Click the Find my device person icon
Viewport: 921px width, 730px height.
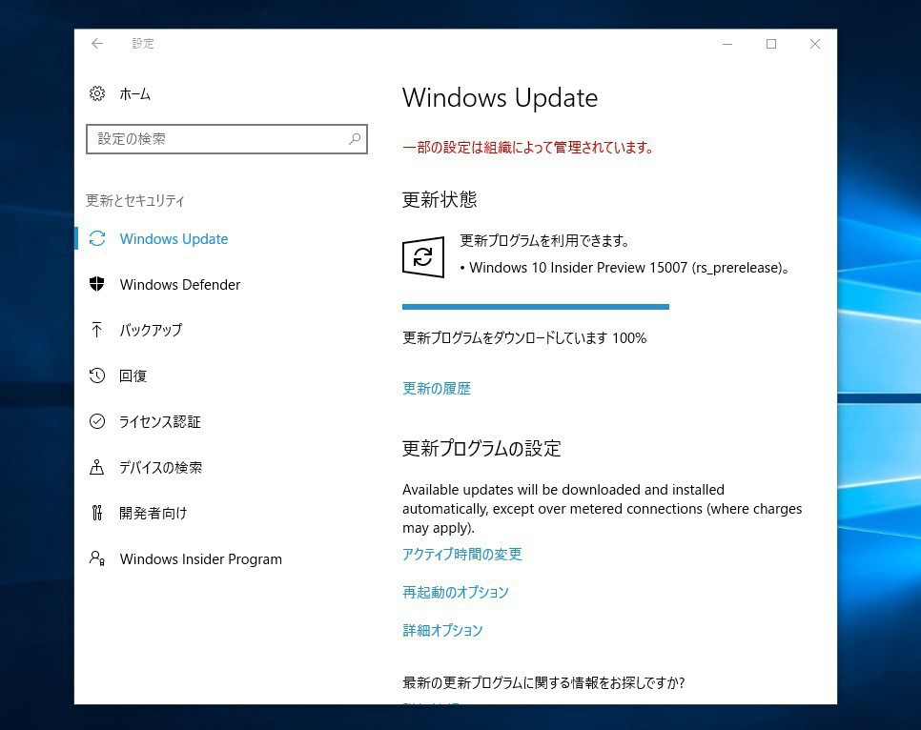pos(97,467)
